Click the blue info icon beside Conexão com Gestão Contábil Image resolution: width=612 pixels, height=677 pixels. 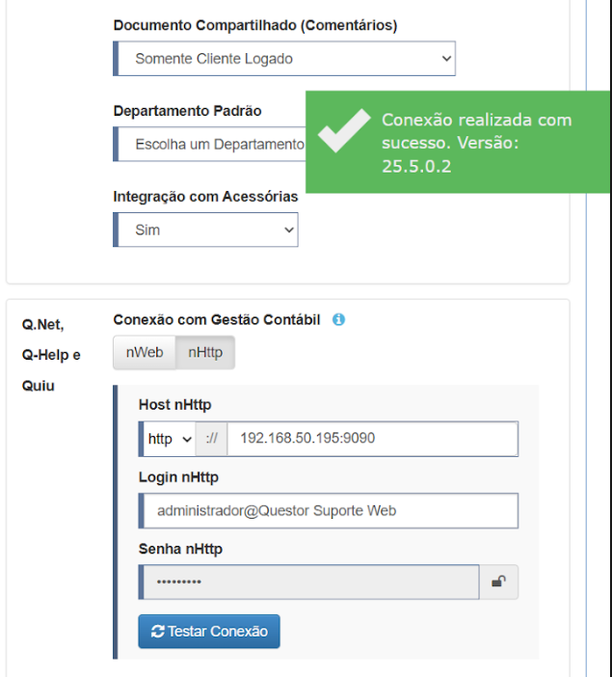pos(338,319)
